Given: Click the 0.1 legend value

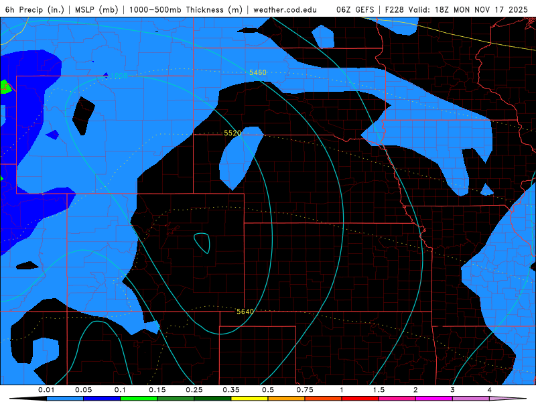Looking at the screenshot, I should (x=120, y=390).
